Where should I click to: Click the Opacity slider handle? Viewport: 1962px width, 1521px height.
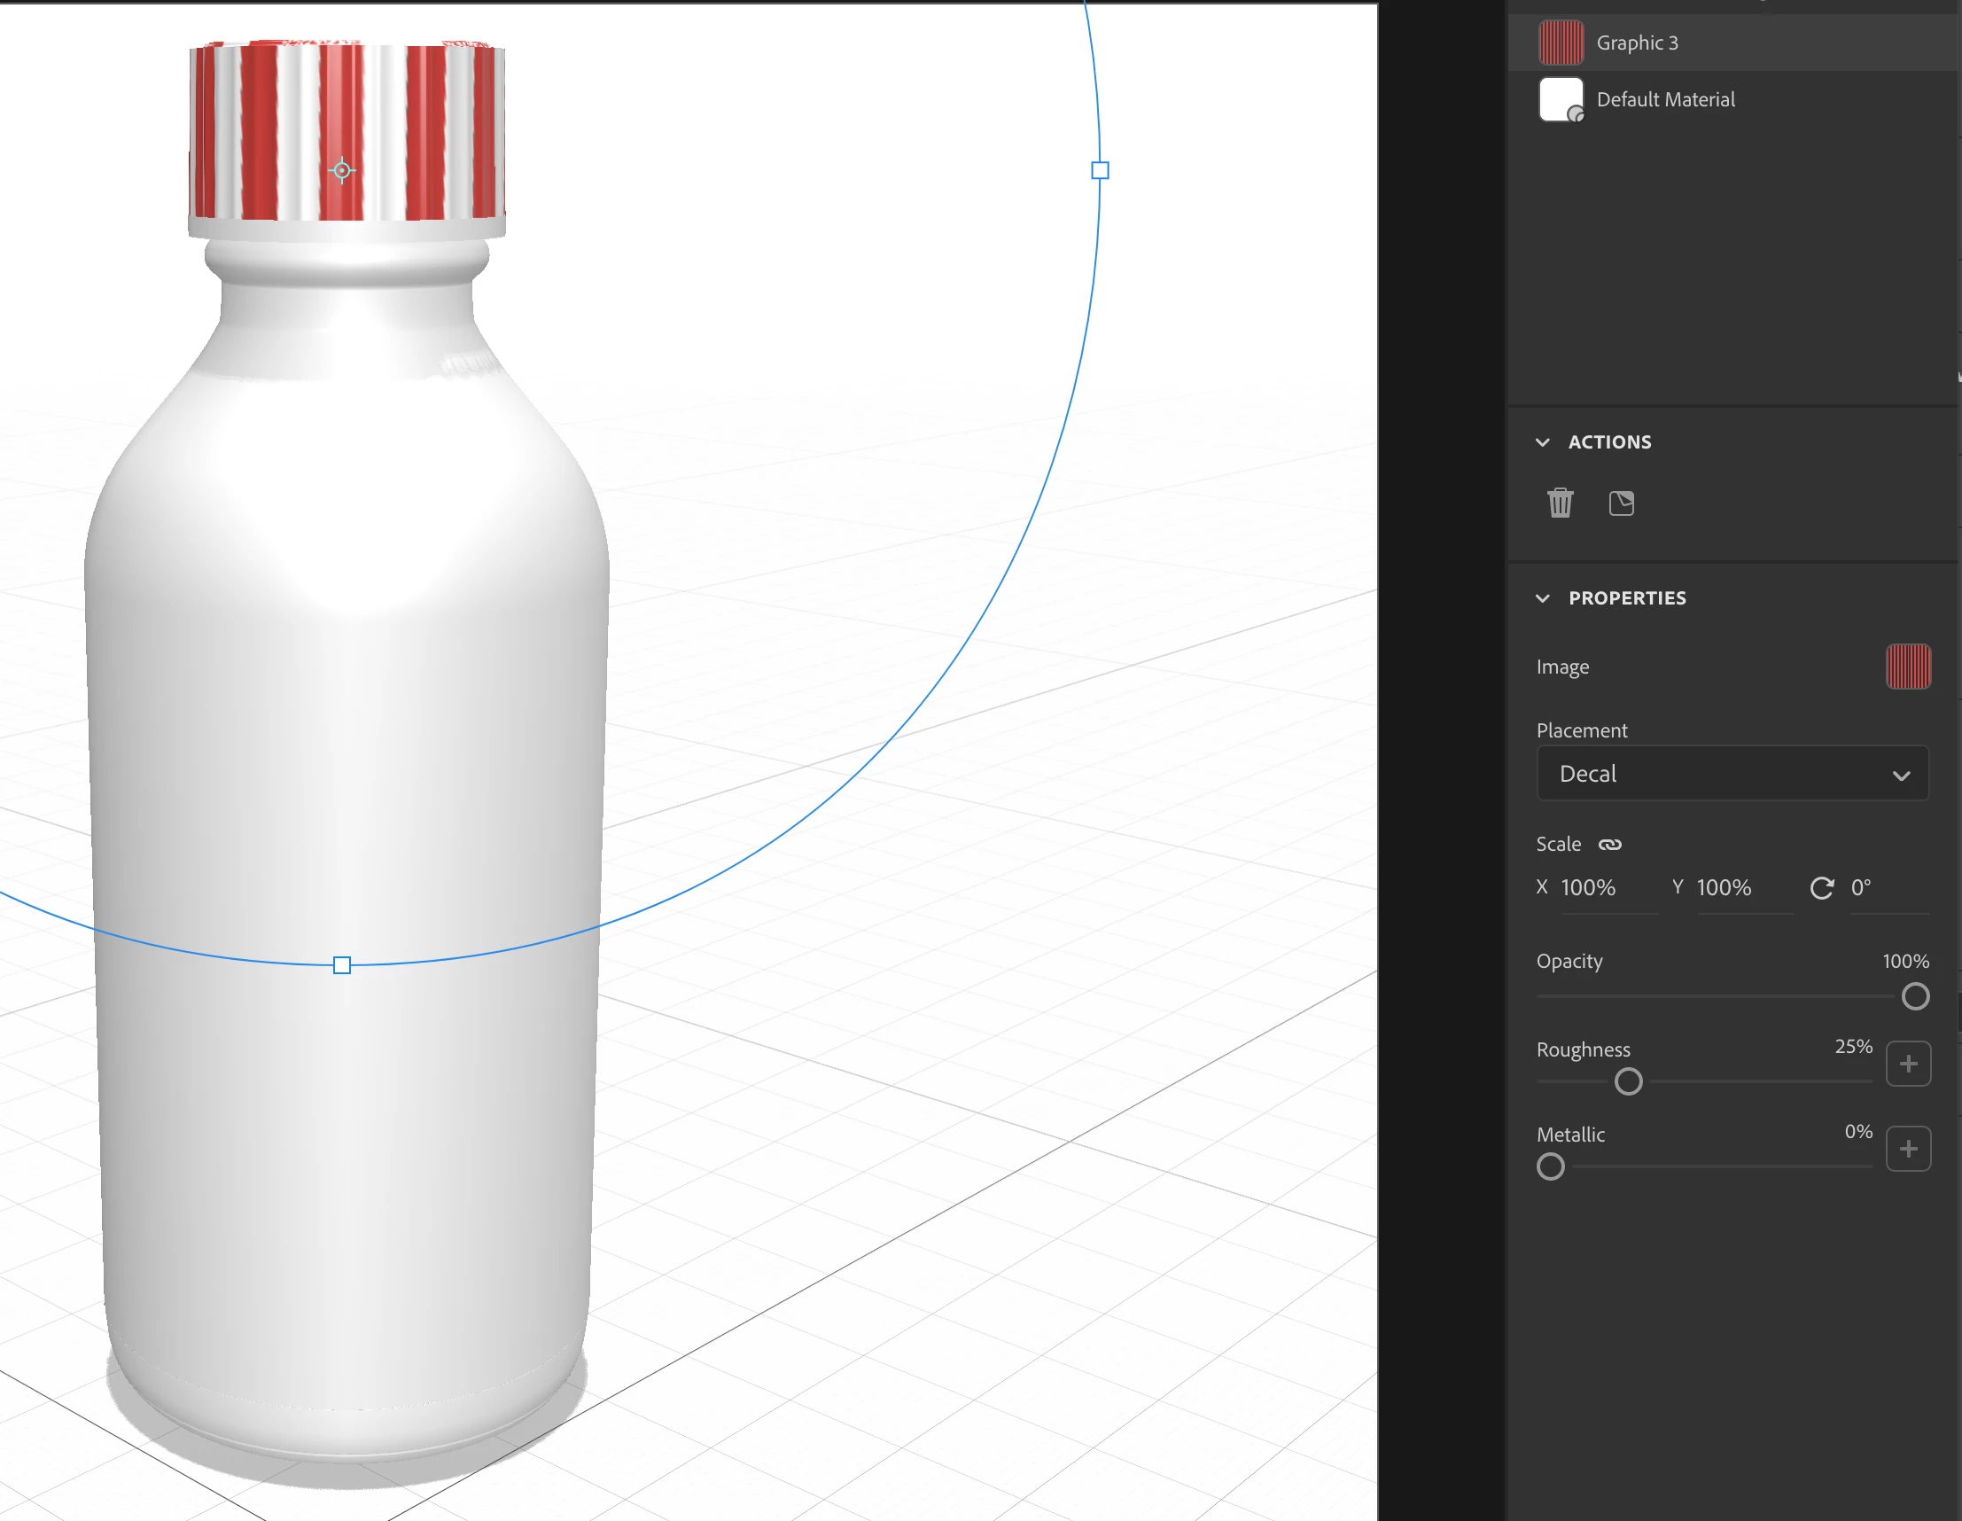click(1915, 996)
